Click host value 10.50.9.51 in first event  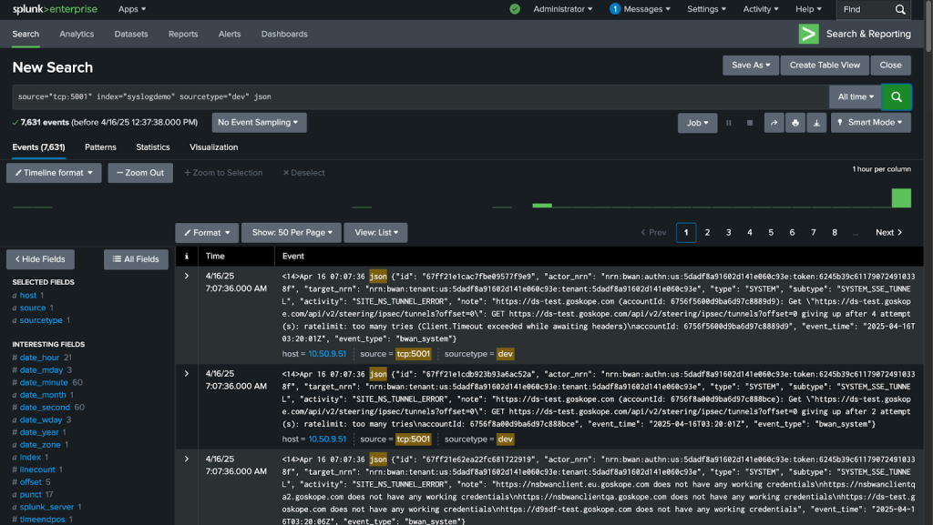coord(327,354)
